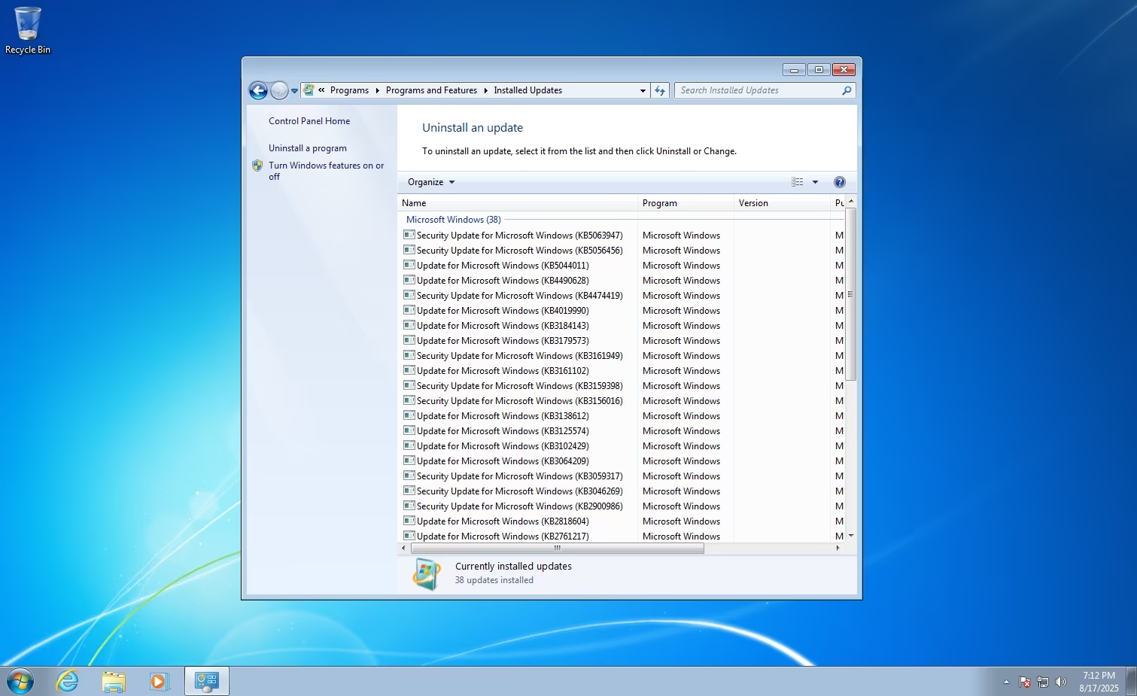This screenshot has width=1137, height=696.
Task: Select Update KB3184143 row
Action: click(622, 326)
